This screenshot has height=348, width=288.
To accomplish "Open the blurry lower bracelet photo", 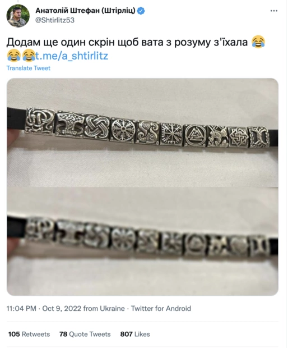I will 142,241.
